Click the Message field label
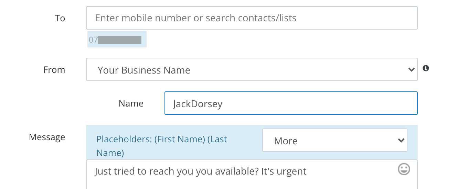This screenshot has width=457, height=189. tap(47, 137)
